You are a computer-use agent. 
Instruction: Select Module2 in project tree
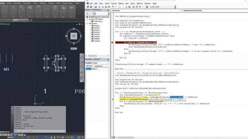(x=97, y=28)
